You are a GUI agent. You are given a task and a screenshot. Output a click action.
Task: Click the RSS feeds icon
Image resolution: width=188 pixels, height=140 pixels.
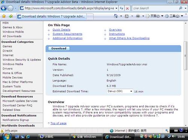coord(127,16)
